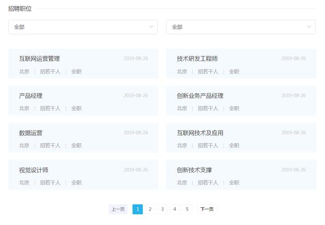View the 创新技术支撑 job details

point(194,170)
